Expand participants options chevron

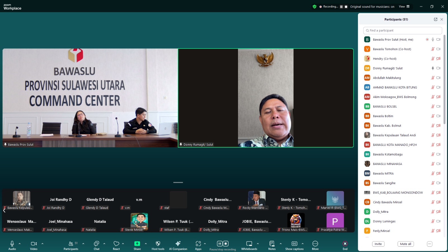(83, 244)
